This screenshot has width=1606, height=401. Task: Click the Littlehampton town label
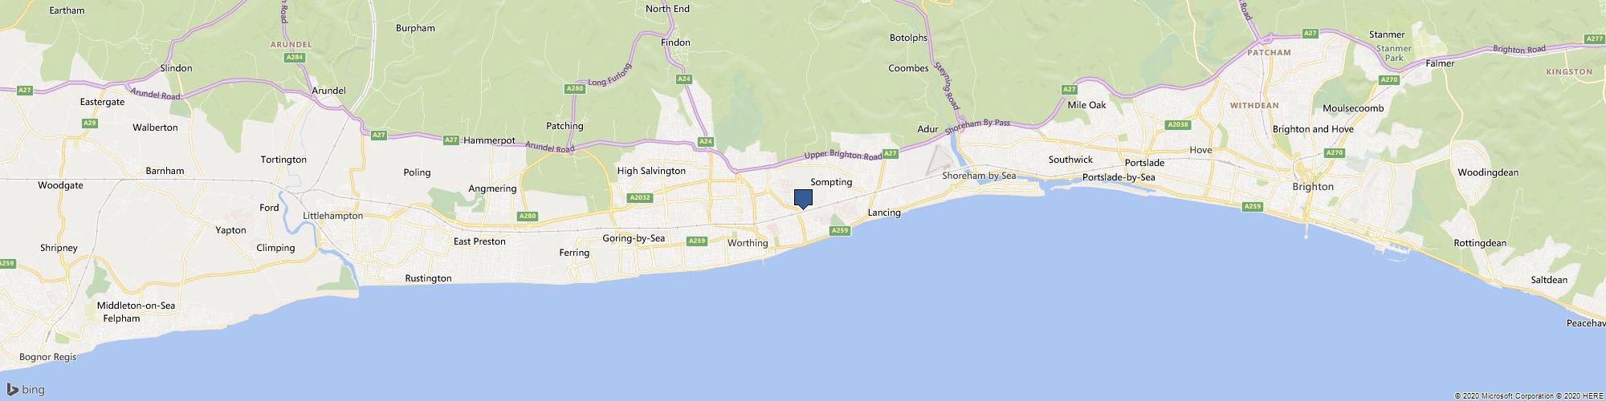coord(333,217)
